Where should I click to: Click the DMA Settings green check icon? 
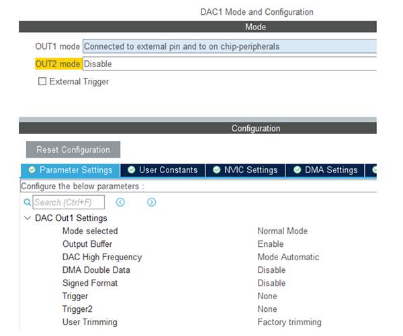tap(296, 170)
